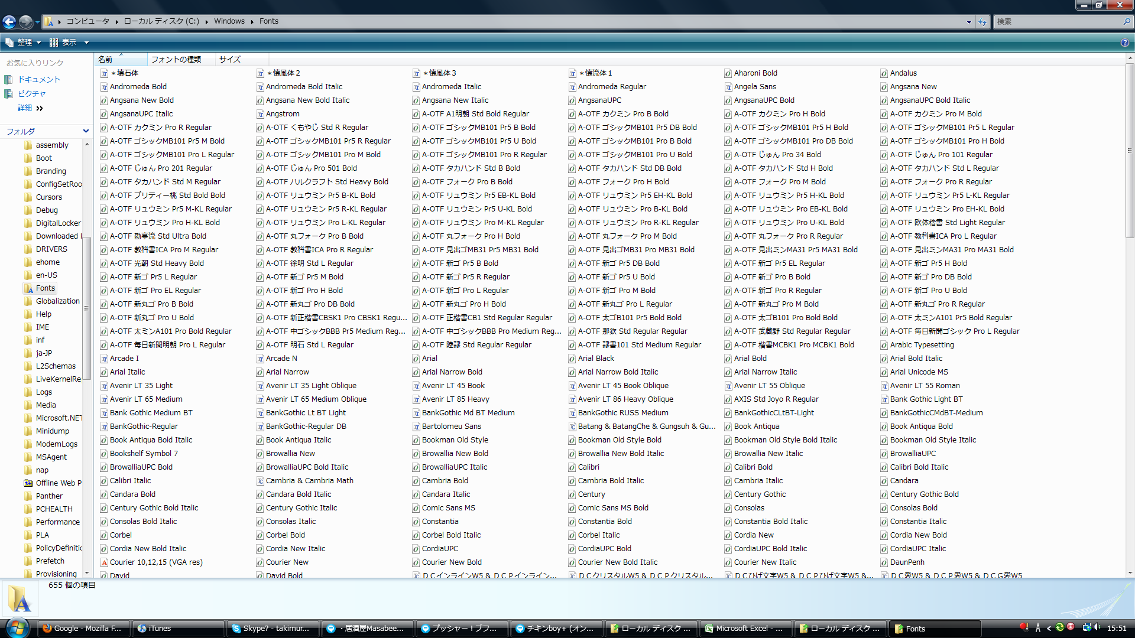Open the ピクチャ favorite link
The height and width of the screenshot is (638, 1135).
click(31, 93)
